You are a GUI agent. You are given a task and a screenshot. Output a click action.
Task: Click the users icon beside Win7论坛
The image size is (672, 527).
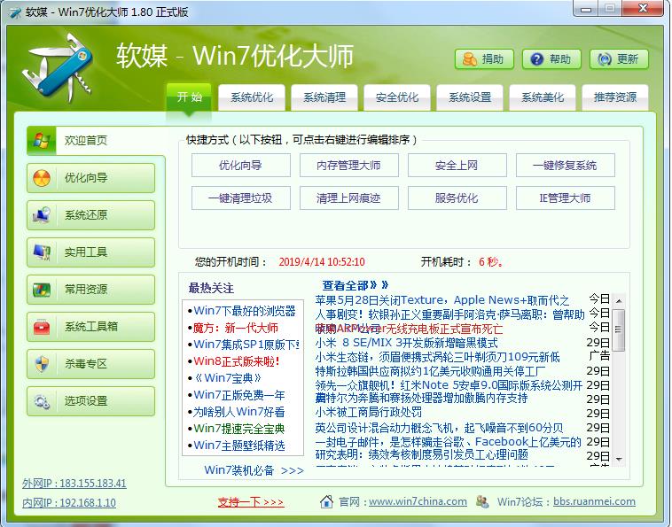click(482, 501)
